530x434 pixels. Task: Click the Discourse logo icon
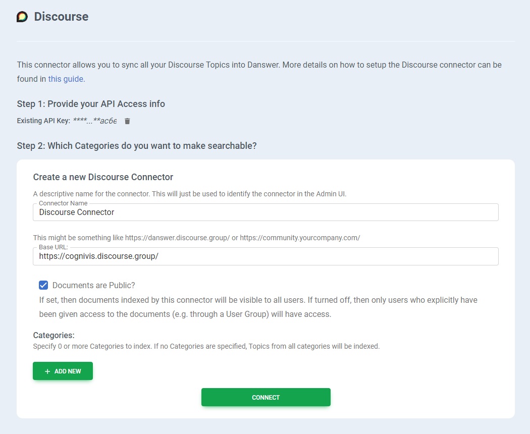[22, 17]
